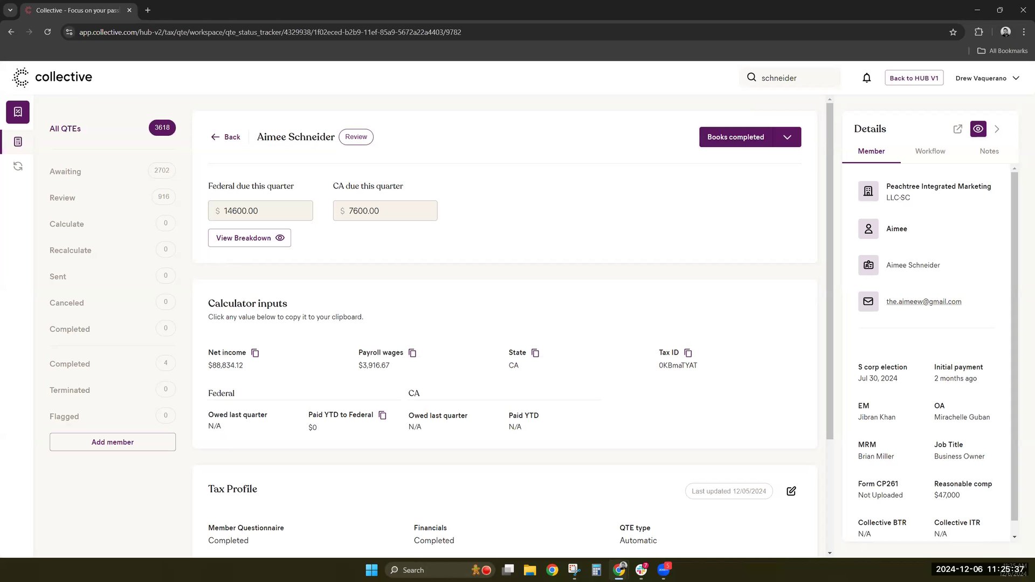Expand the Books completed dropdown arrow
The image size is (1035, 582).
787,137
